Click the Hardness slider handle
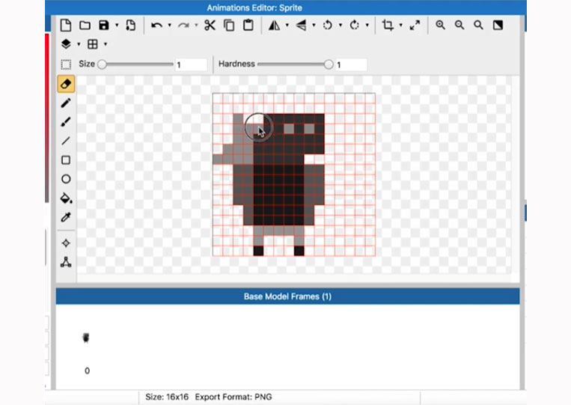571x405 pixels. tap(329, 64)
